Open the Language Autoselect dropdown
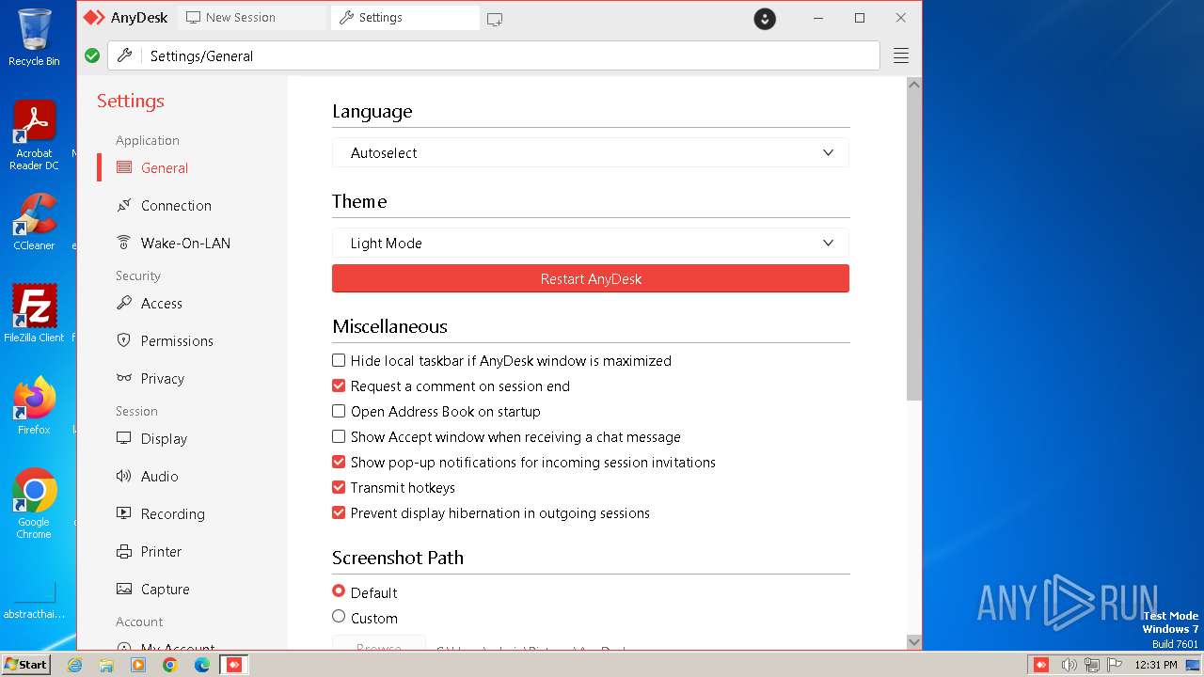The width and height of the screenshot is (1204, 677). tap(591, 152)
